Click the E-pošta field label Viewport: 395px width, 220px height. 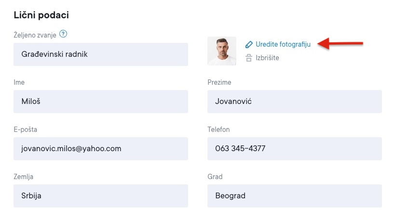(26, 129)
